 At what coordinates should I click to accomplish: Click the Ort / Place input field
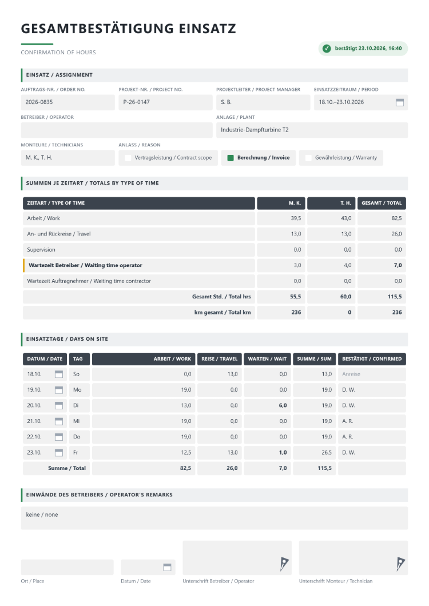pyautogui.click(x=67, y=567)
